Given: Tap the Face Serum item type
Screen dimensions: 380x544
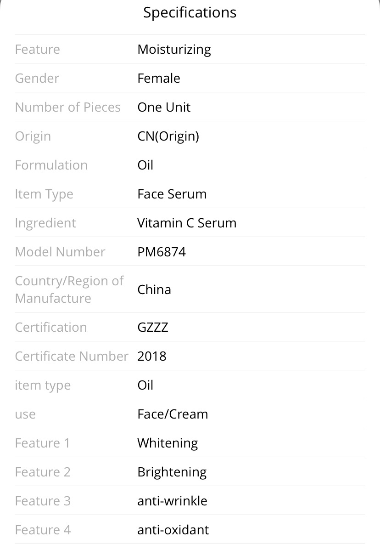Looking at the screenshot, I should click(172, 194).
